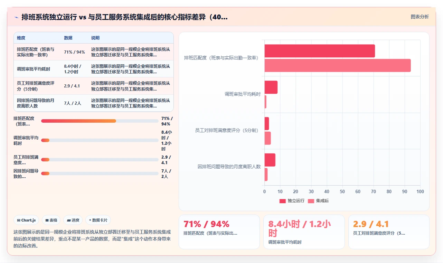
Task: Click 月度离职人数 独立运行 chart bar
Action: tap(270, 160)
